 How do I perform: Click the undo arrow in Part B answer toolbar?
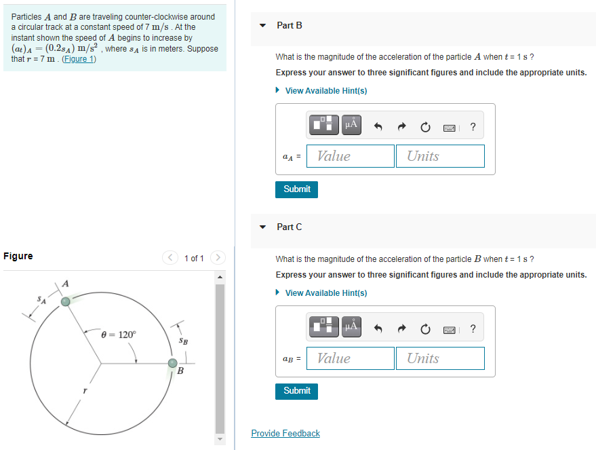379,125
